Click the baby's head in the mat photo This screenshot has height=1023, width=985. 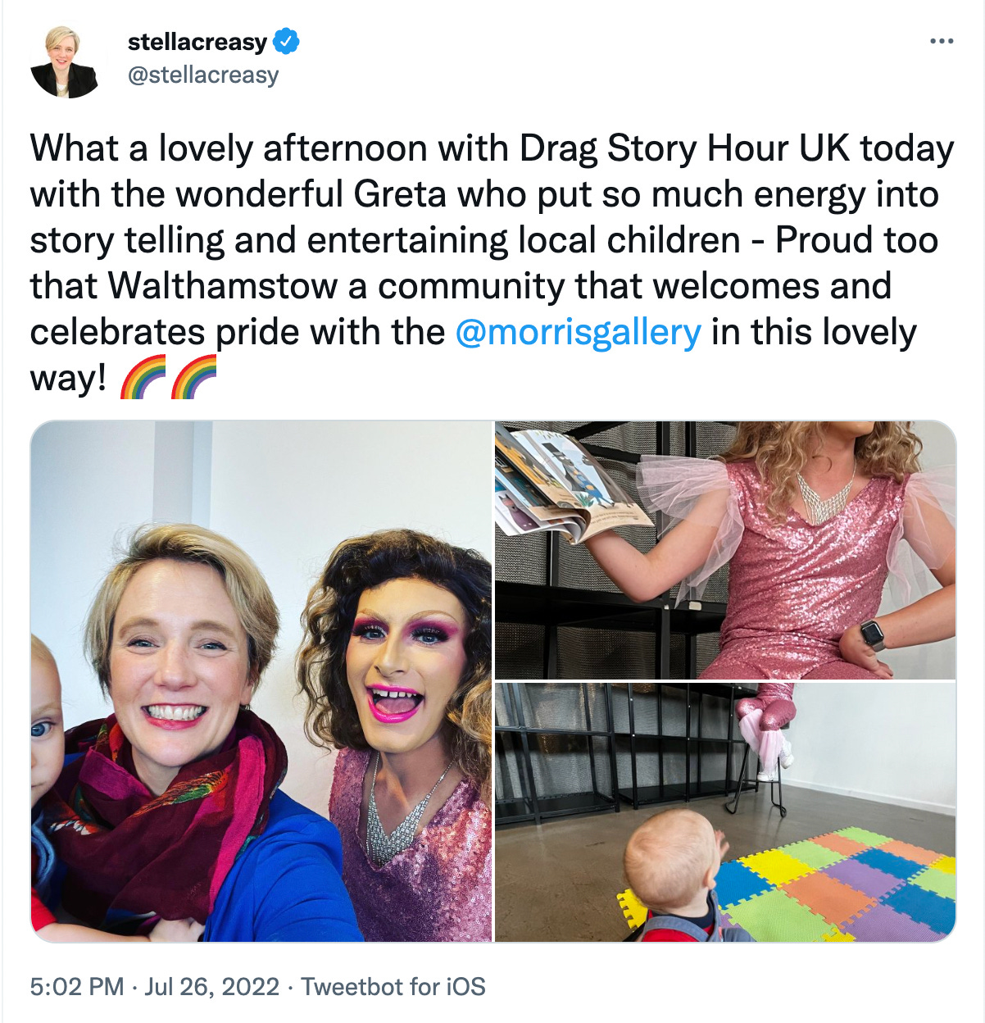pos(672,860)
